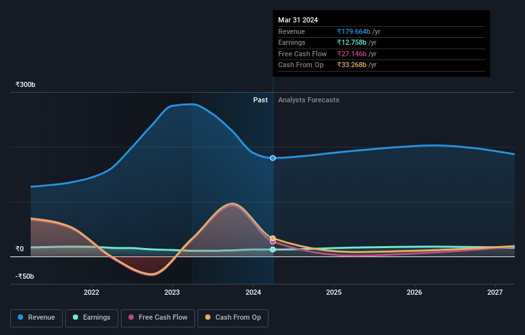Click the Earnings row label in tooltip
Viewport: 525px width, 335px height.
point(292,42)
